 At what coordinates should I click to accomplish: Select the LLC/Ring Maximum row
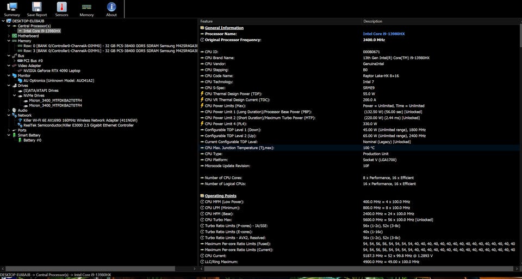pyautogui.click(x=359, y=262)
